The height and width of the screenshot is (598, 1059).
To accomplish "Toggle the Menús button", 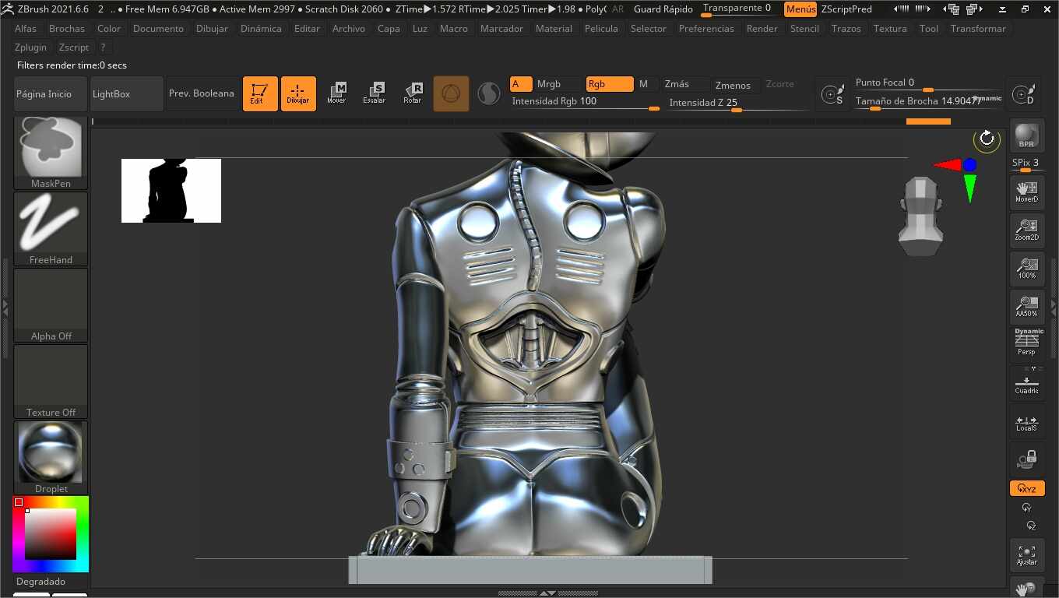I will tap(800, 9).
